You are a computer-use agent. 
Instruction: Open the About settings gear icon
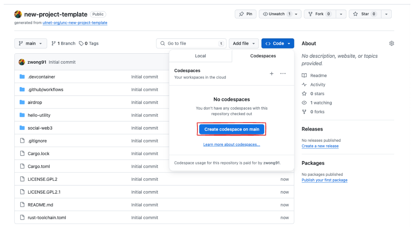click(x=391, y=43)
